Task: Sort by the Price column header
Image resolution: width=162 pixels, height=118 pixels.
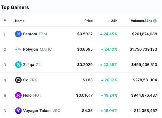Action: pyautogui.click(x=89, y=21)
